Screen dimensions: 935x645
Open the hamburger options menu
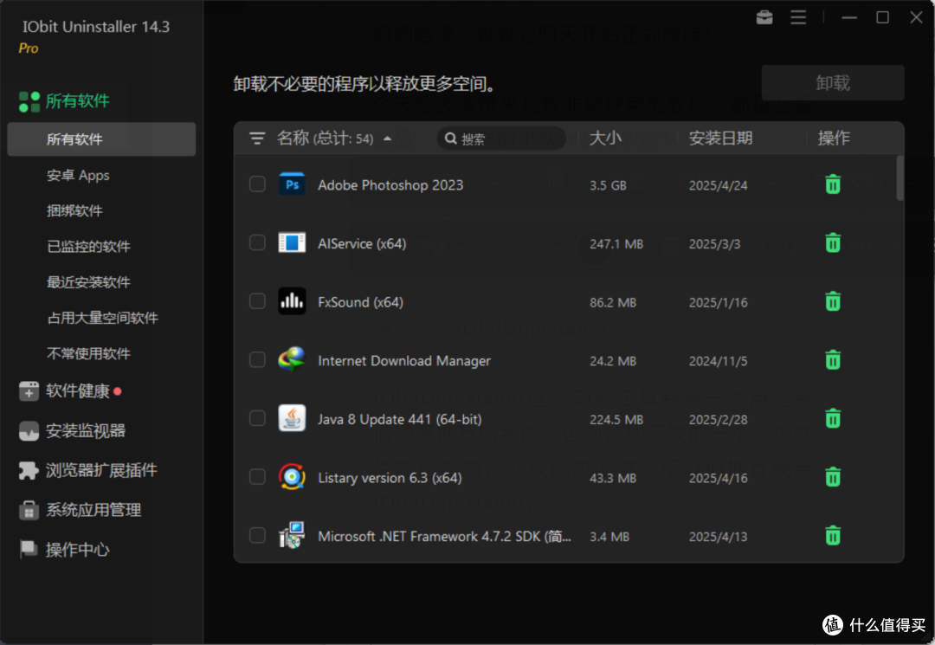[x=798, y=17]
